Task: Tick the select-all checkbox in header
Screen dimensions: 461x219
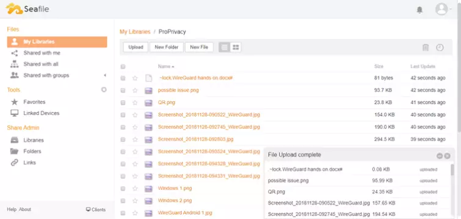Action: pos(123,66)
